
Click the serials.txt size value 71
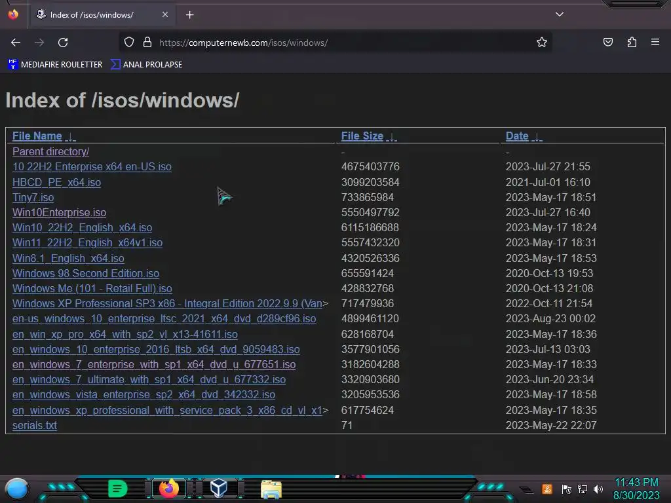[347, 426]
